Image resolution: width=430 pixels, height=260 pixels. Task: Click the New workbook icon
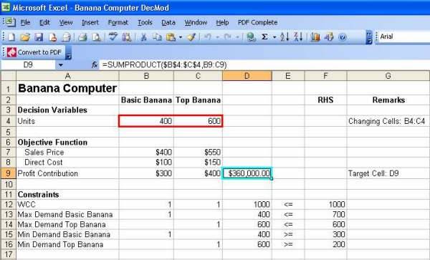pyautogui.click(x=11, y=37)
